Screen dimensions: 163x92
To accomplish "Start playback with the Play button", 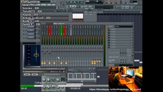I will tap(71, 6).
